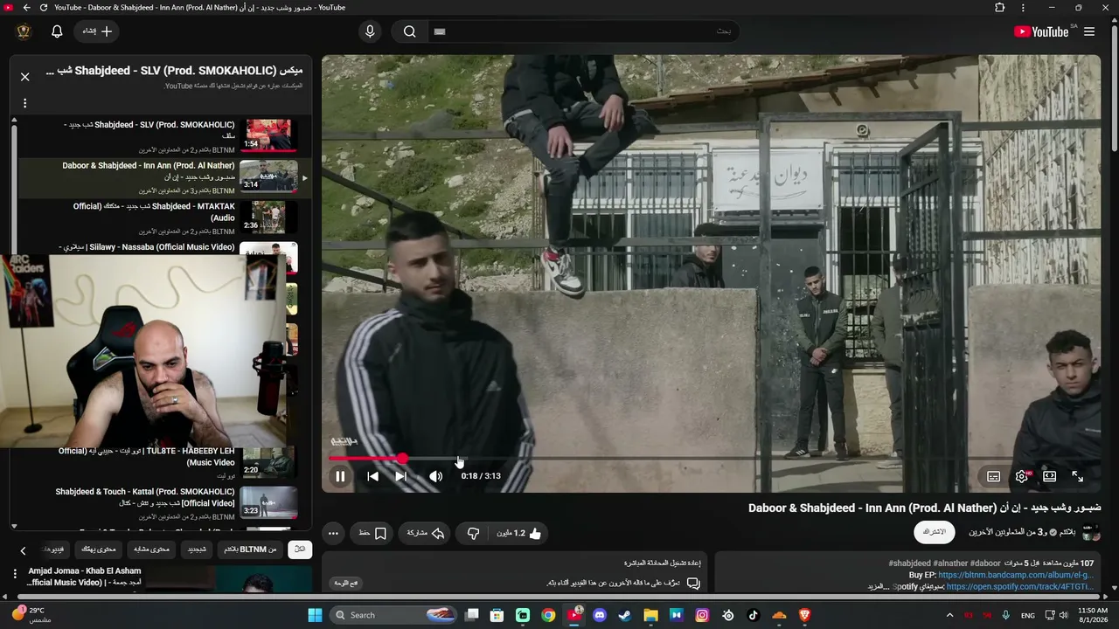
Task: Open the create video menu
Action: coord(97,31)
